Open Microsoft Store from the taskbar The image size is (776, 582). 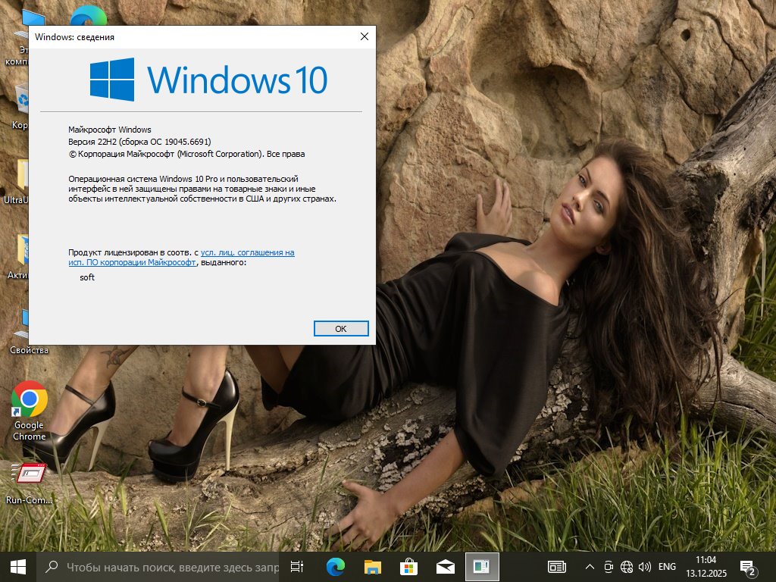coord(408,566)
